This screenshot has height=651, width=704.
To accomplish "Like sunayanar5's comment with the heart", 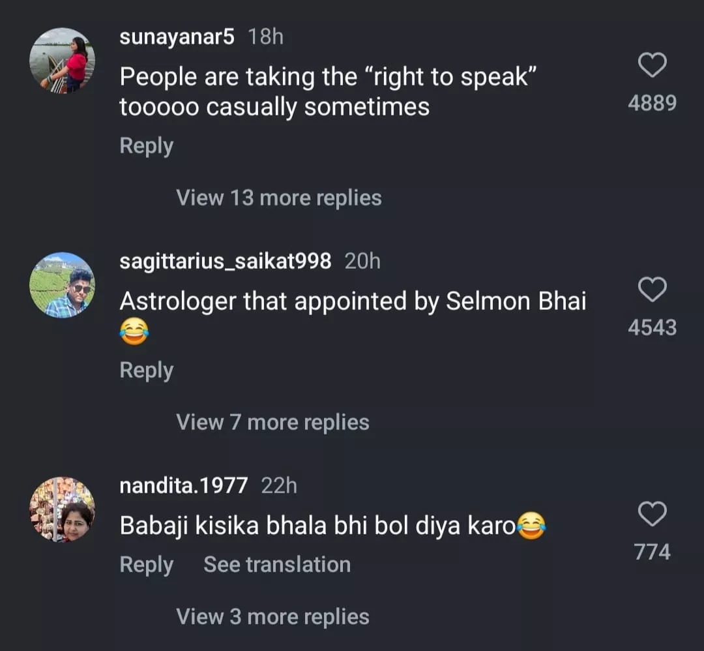I will pos(652,65).
